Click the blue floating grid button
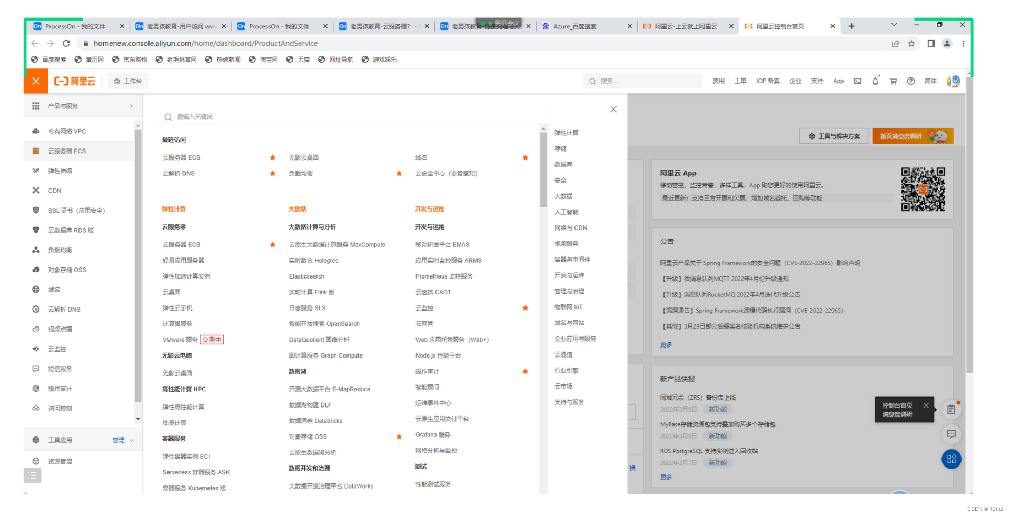The width and height of the screenshot is (1011, 516). pos(951,459)
